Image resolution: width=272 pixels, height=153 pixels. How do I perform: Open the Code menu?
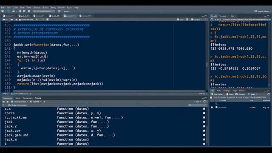pyautogui.click(x=15, y=8)
